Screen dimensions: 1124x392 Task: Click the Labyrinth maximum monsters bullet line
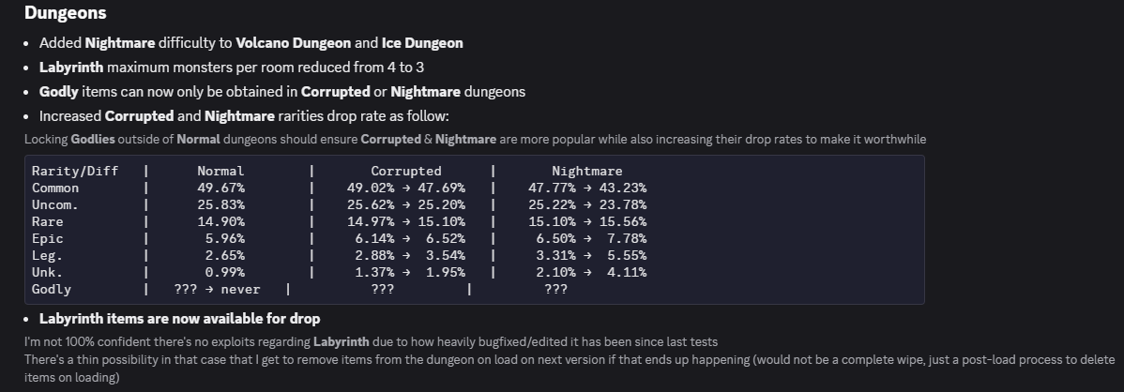pos(232,68)
